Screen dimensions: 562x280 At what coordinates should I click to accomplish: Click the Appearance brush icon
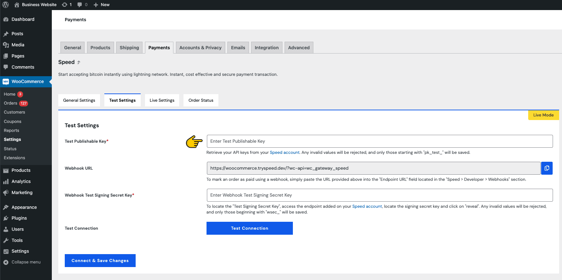6,207
